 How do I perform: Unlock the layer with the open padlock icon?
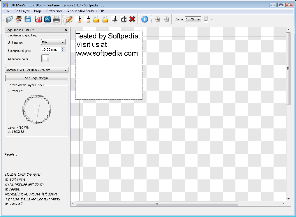[105, 19]
